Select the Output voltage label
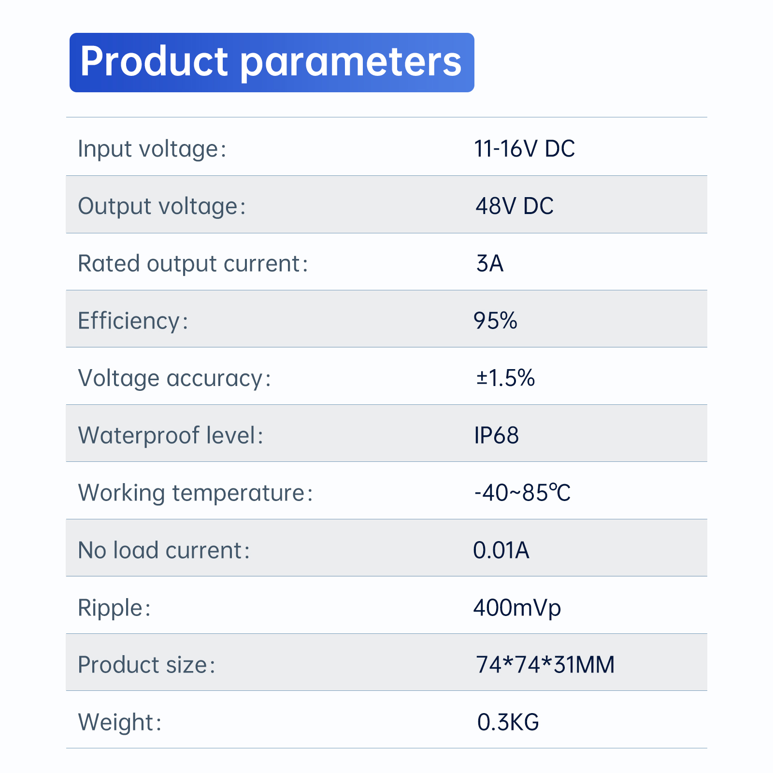This screenshot has width=773, height=773. pyautogui.click(x=162, y=206)
